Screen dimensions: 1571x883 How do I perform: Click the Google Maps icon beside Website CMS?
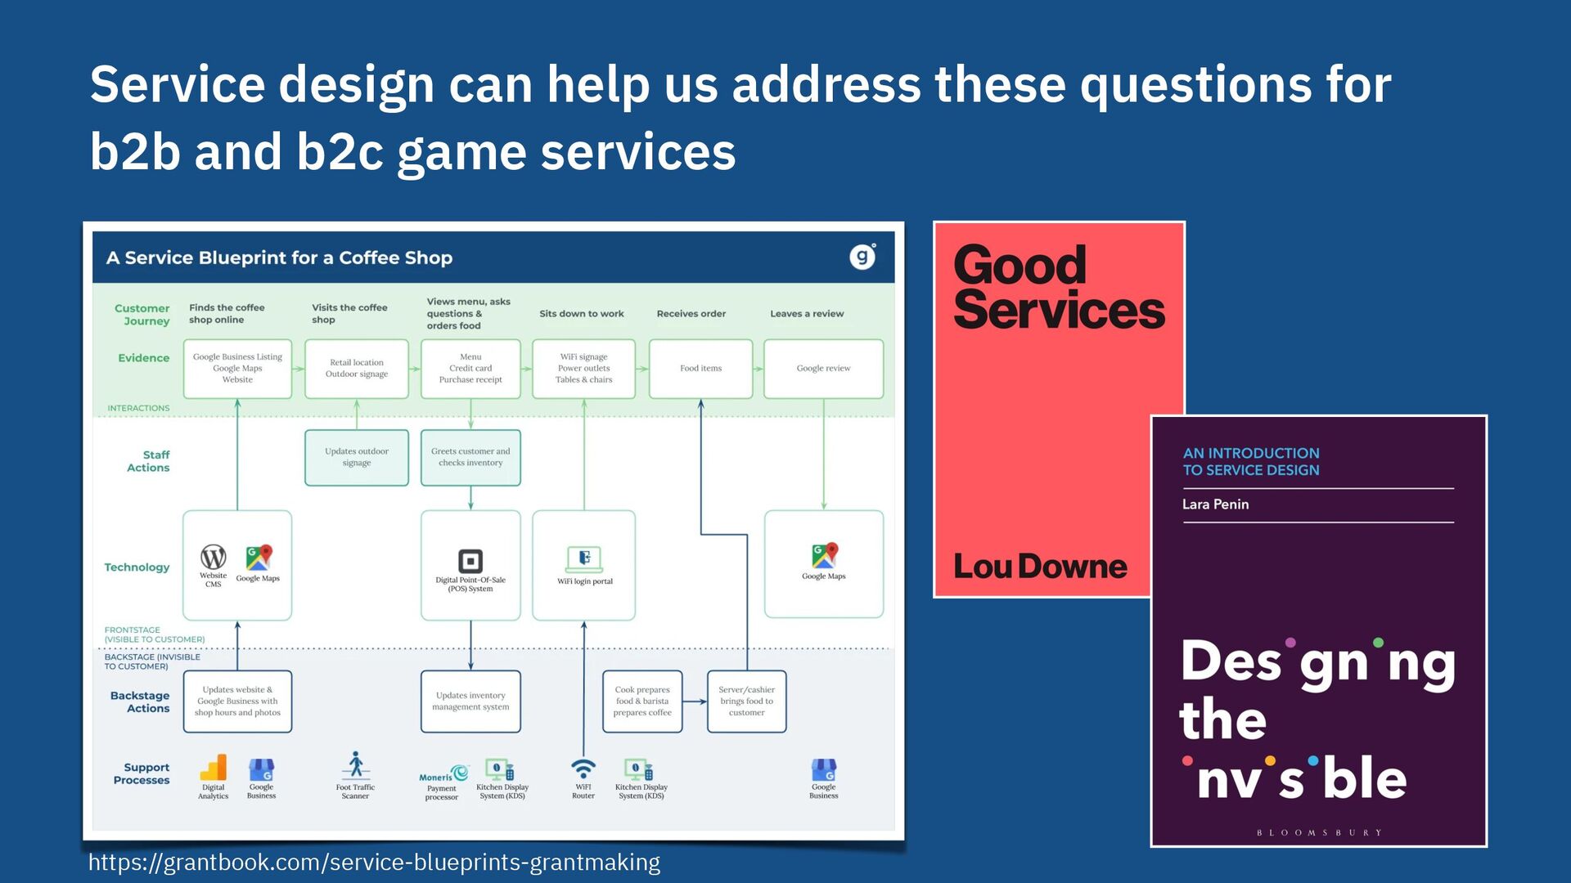pyautogui.click(x=259, y=558)
